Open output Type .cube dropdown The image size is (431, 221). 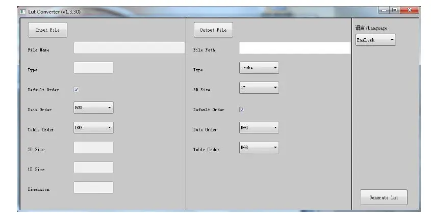[259, 68]
